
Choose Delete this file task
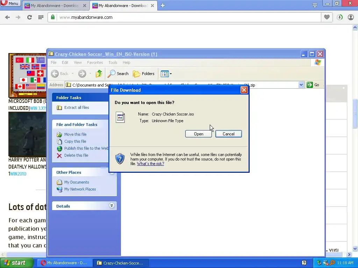click(76, 155)
